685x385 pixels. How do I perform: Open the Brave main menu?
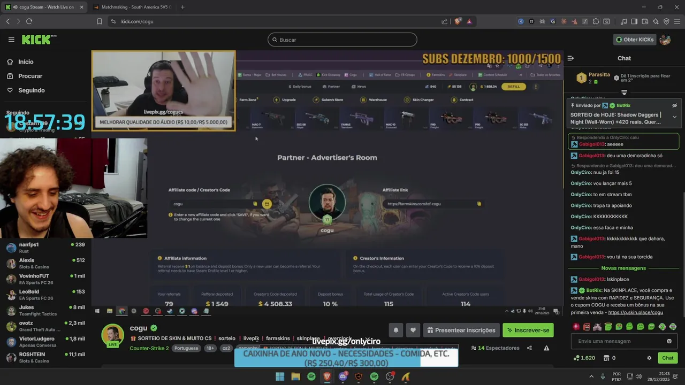677,21
